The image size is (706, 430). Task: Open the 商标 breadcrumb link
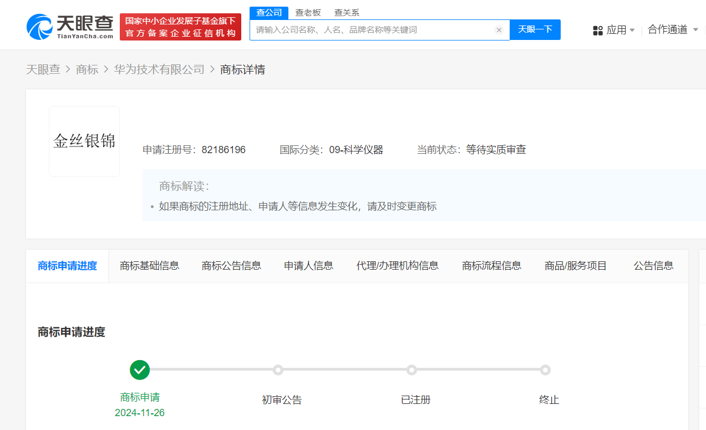click(87, 69)
